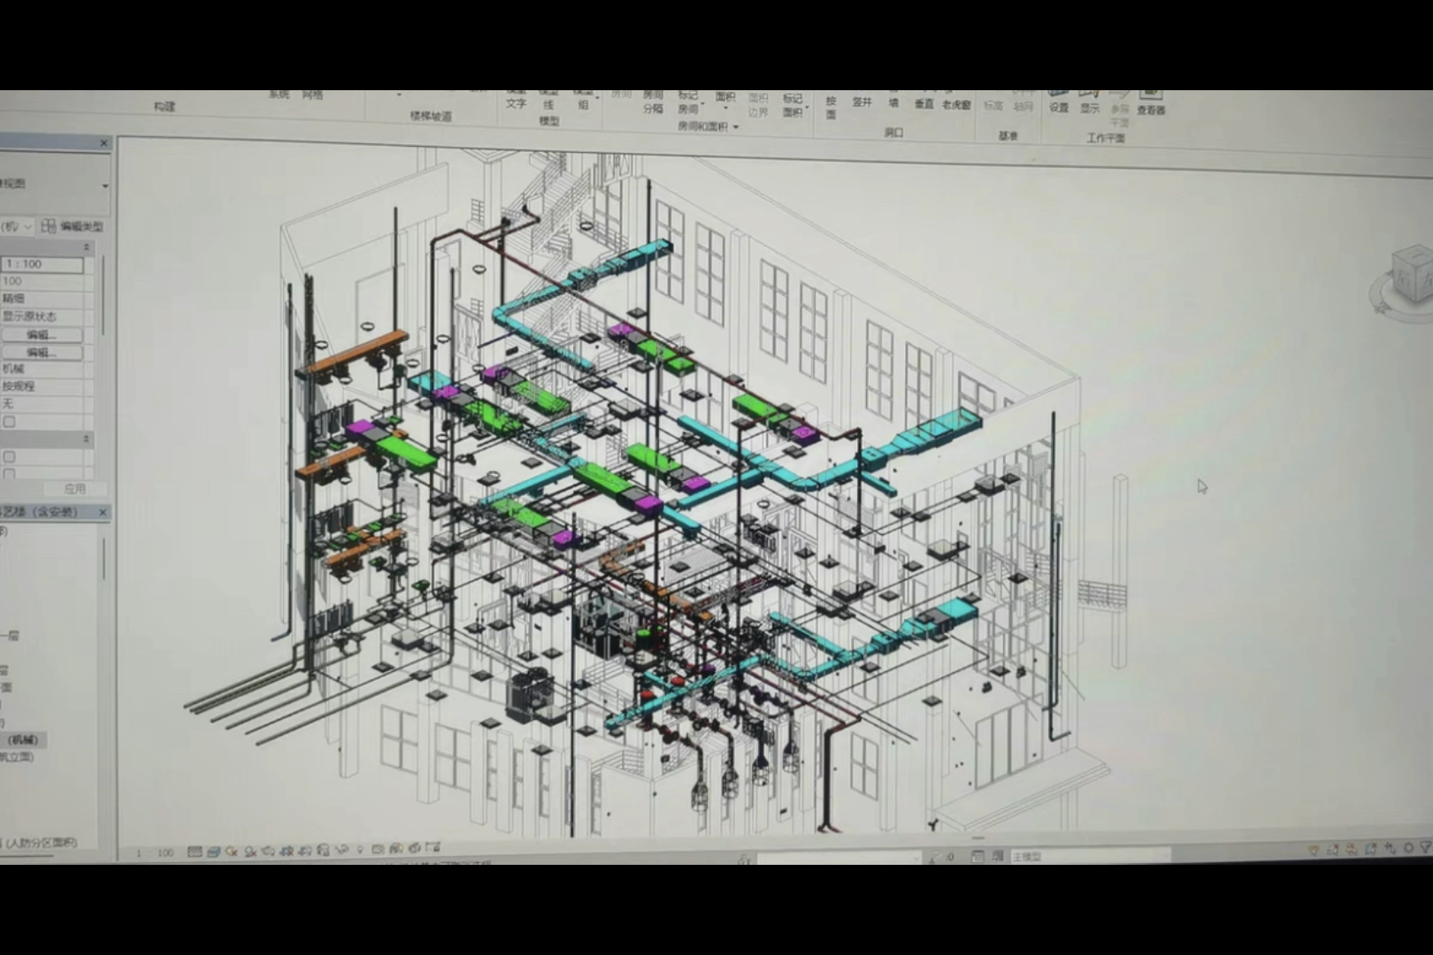Image resolution: width=1433 pixels, height=955 pixels.
Task: Open visual style icon in view control bar
Action: [x=213, y=852]
